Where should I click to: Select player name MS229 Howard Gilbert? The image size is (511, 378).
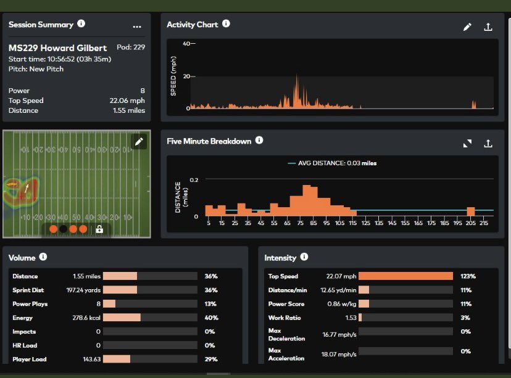tap(57, 48)
